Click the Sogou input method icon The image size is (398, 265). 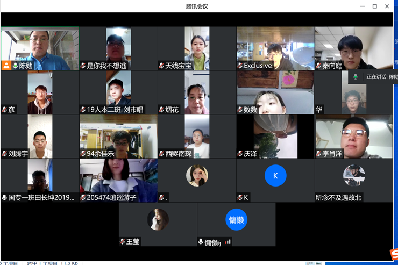tap(393, 253)
